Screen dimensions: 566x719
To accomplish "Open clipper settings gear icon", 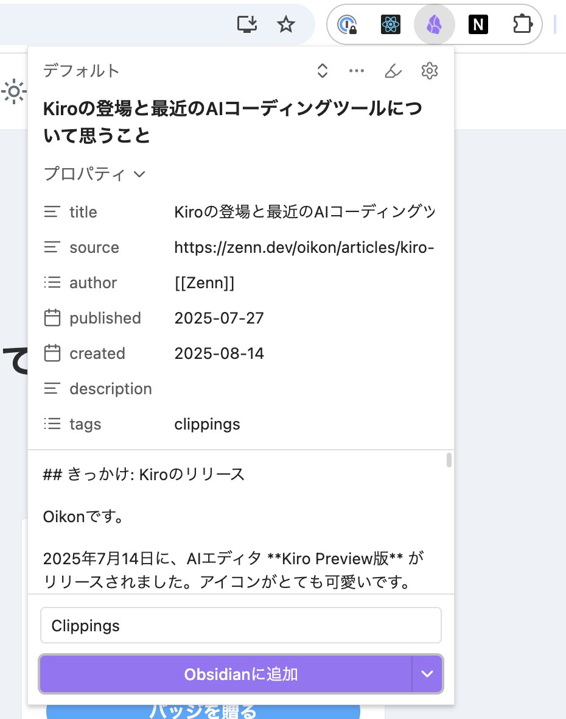I will pos(430,71).
